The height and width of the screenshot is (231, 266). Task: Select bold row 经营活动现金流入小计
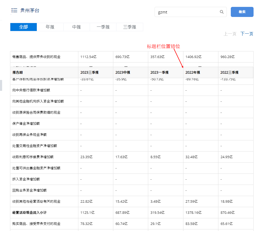pyautogui.click(x=30, y=213)
